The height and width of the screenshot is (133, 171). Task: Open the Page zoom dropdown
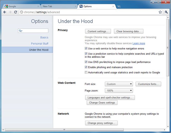click(119, 90)
